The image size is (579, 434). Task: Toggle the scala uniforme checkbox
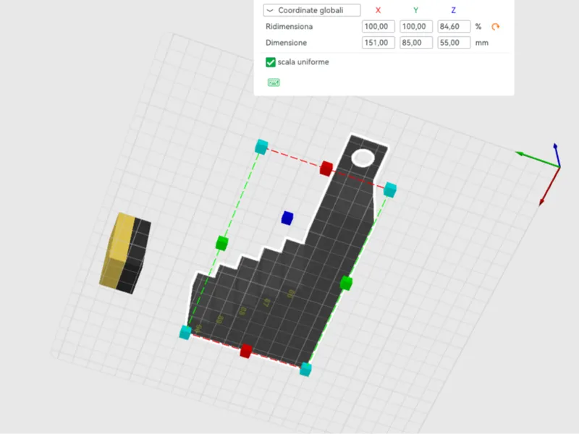[270, 62]
